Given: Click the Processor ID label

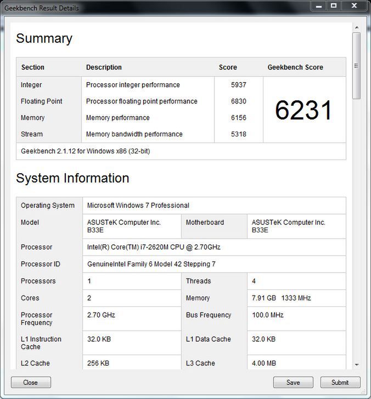Looking at the screenshot, I should 41,264.
